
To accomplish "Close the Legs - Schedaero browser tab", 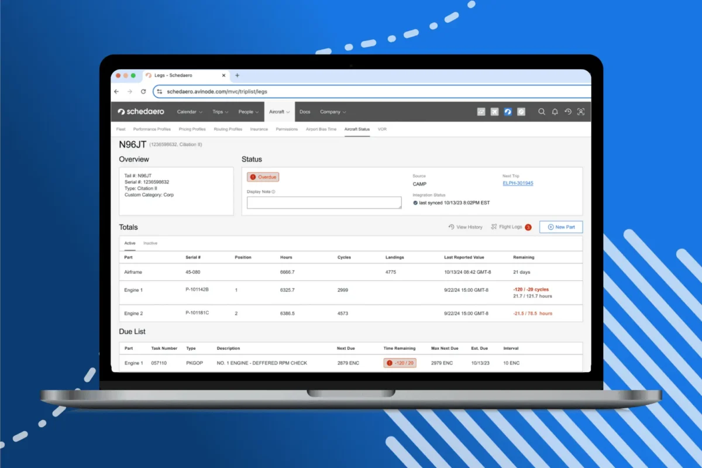I will pos(223,75).
